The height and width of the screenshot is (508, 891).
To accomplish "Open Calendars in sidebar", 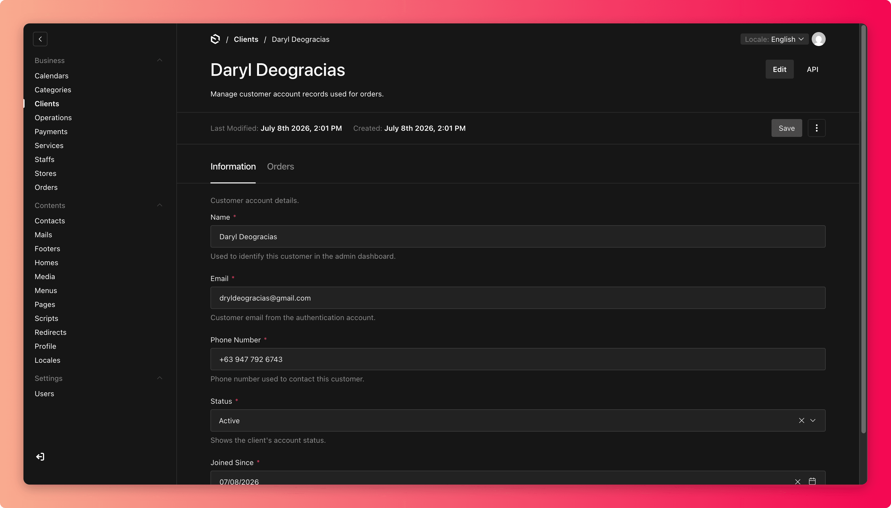I will (x=51, y=76).
